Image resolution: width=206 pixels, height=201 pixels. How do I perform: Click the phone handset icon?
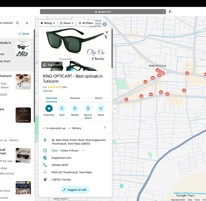point(45,165)
